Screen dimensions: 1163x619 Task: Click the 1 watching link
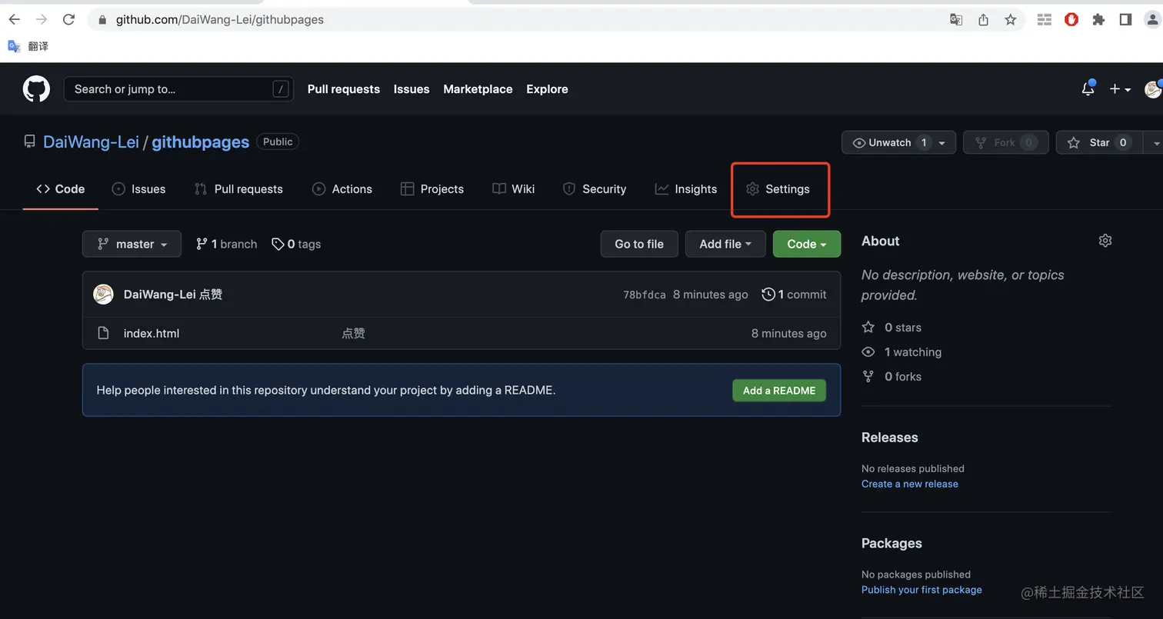(902, 352)
